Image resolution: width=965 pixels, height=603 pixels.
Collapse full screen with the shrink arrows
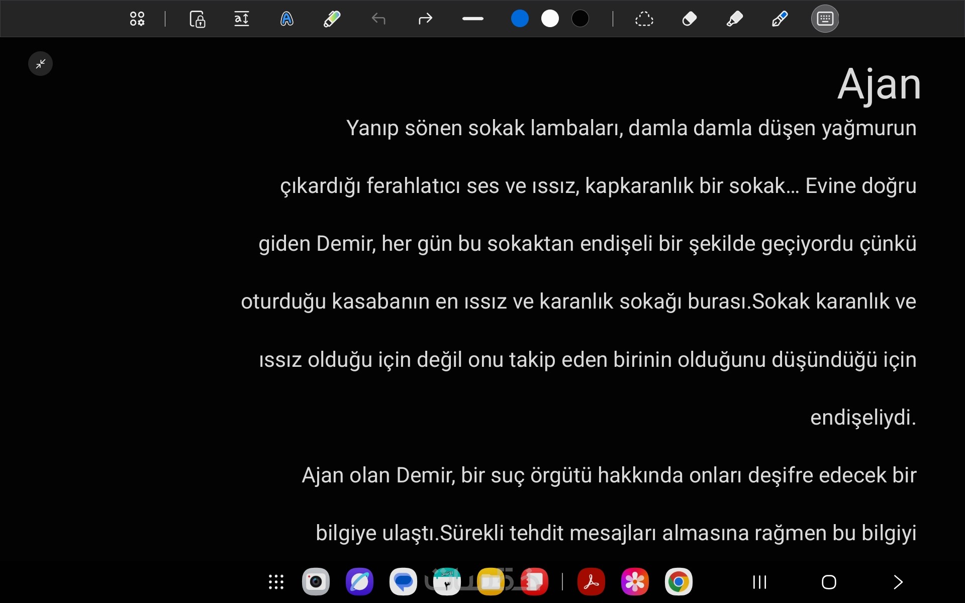[x=40, y=64]
